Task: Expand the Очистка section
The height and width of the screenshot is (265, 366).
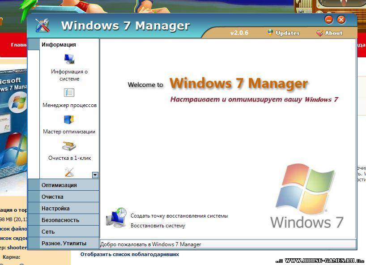Action: click(64, 197)
